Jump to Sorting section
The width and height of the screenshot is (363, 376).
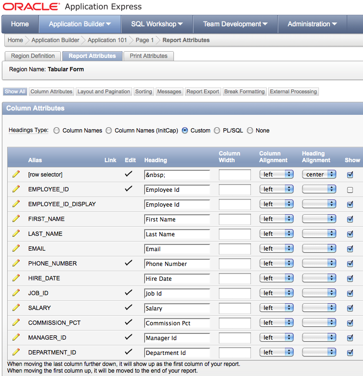(x=144, y=91)
